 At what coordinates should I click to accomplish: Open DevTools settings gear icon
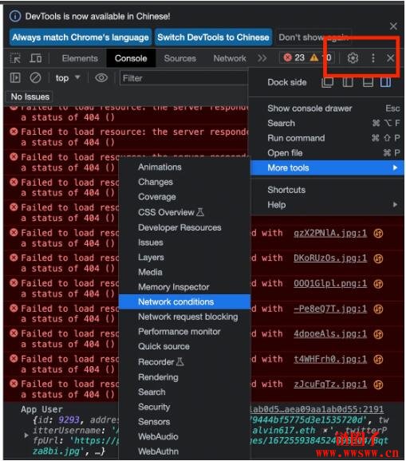click(353, 58)
